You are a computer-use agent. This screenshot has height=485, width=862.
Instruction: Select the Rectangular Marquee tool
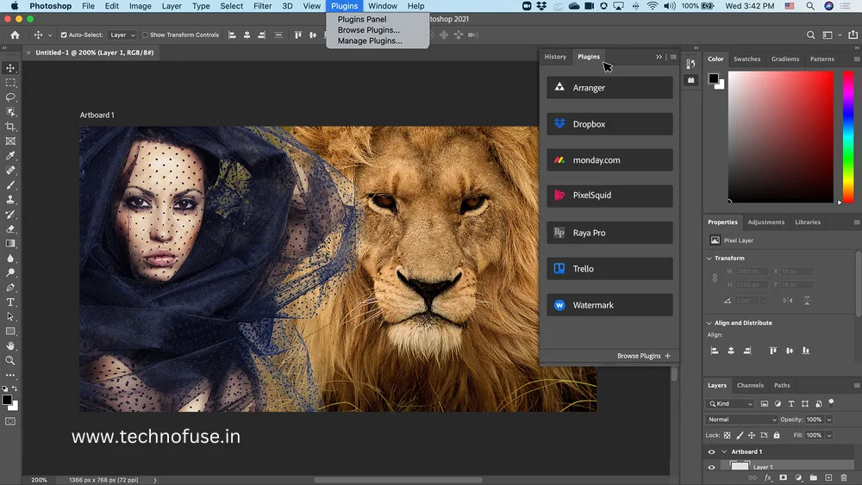click(10, 83)
